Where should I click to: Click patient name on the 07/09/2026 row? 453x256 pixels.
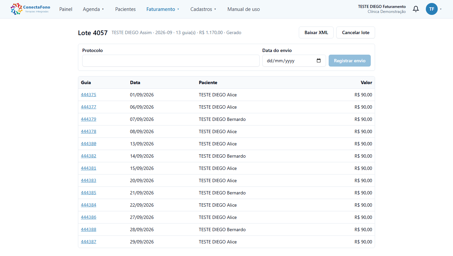click(x=222, y=119)
